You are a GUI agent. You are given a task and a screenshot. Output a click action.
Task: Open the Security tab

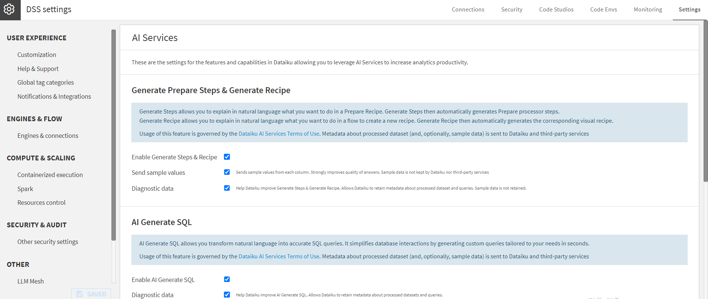pyautogui.click(x=512, y=10)
